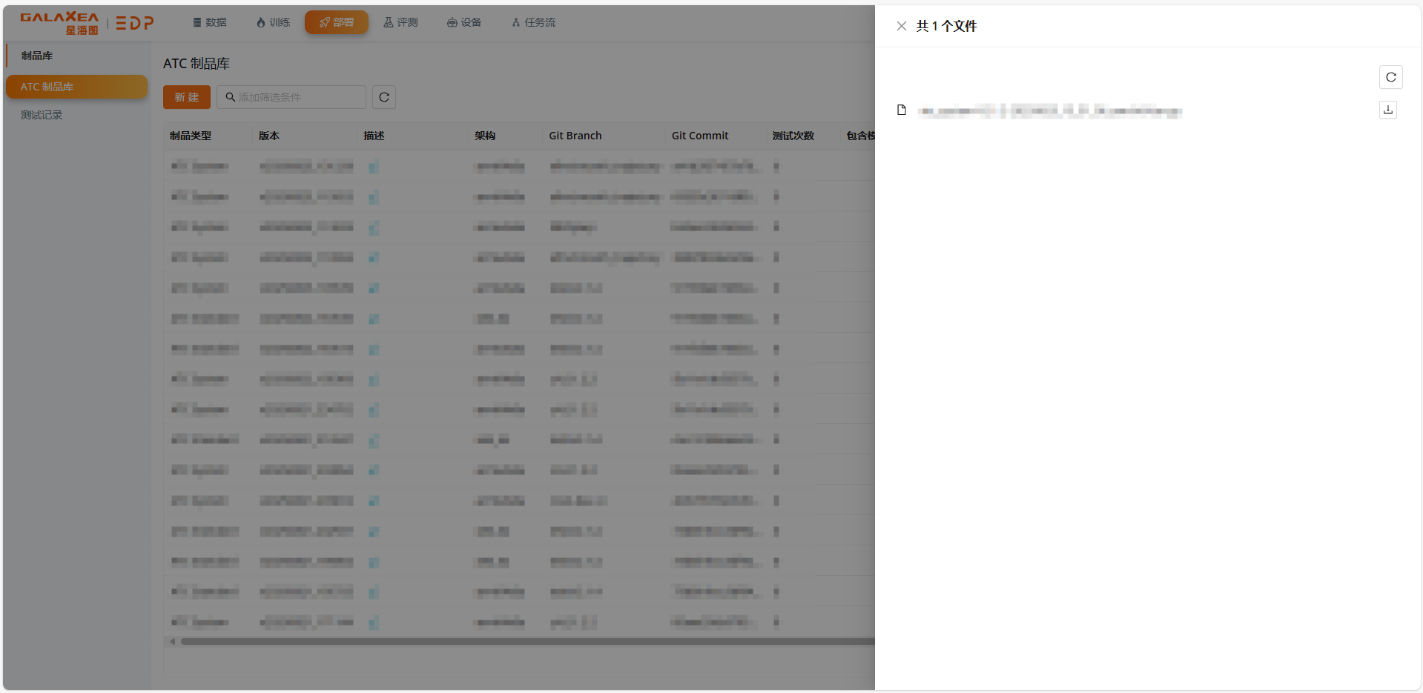Focus the 添加筛选条件 filter field
Image resolution: width=1423 pixels, height=693 pixels.
[x=298, y=97]
